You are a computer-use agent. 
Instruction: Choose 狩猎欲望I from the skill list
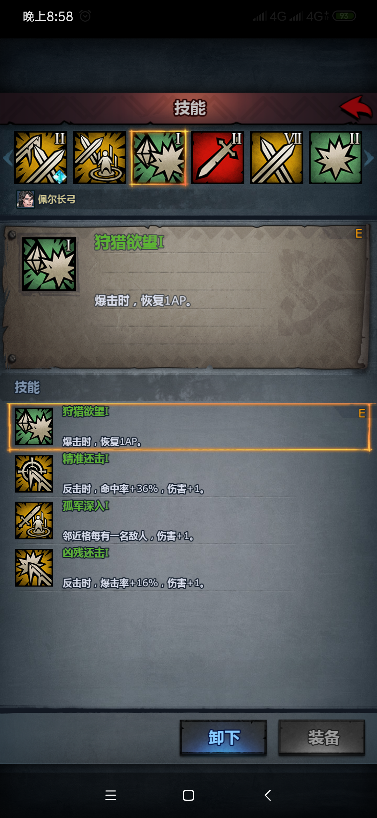pyautogui.click(x=189, y=427)
